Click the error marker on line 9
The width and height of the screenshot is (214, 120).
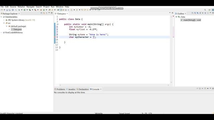55,37
